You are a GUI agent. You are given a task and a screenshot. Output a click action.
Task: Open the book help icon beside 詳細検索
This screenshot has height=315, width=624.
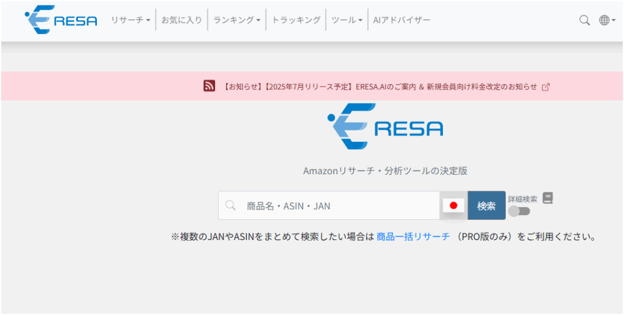click(548, 198)
